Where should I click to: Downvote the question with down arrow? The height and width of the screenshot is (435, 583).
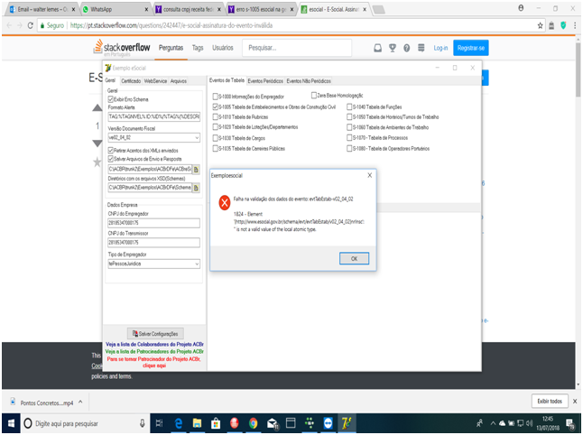(x=97, y=143)
